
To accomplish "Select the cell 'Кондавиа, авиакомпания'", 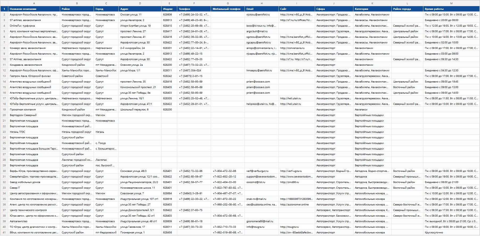I will (x=34, y=65).
